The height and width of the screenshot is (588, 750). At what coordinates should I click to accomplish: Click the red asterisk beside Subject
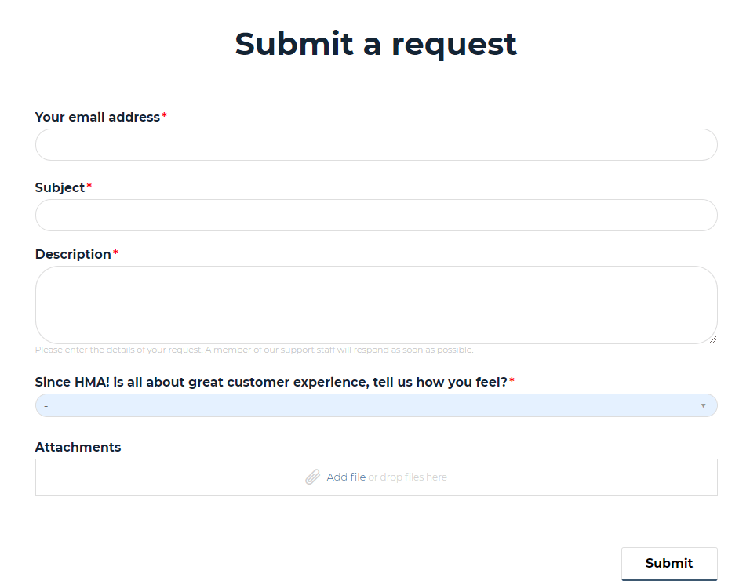89,186
